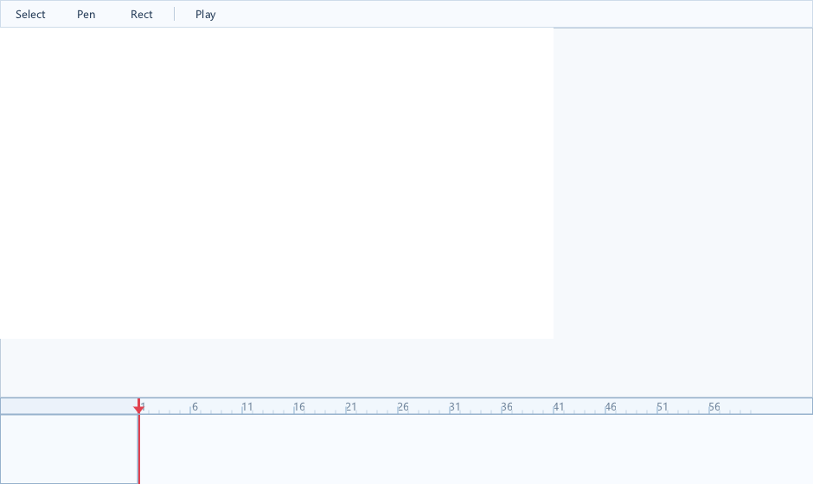Jump to frame 41 on the timeline ruler
The width and height of the screenshot is (813, 484).
pyautogui.click(x=559, y=407)
